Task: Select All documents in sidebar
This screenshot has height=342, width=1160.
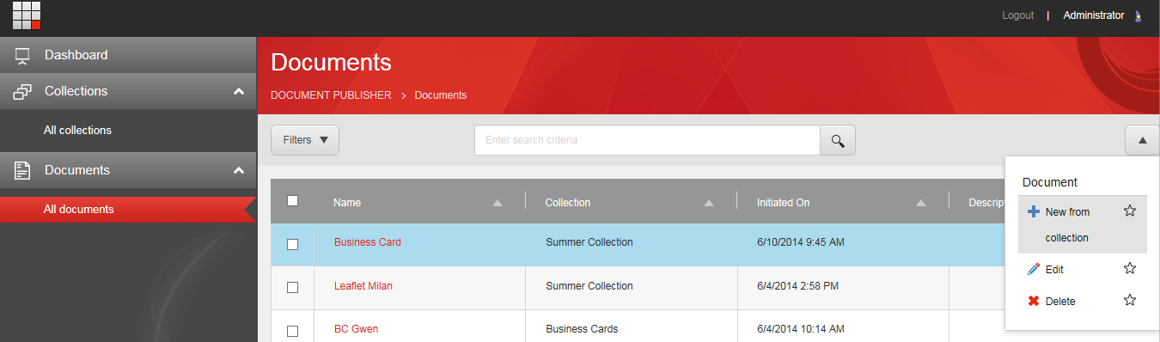Action: click(128, 210)
